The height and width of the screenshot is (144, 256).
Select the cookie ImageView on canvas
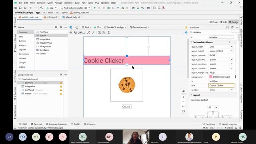127,85
